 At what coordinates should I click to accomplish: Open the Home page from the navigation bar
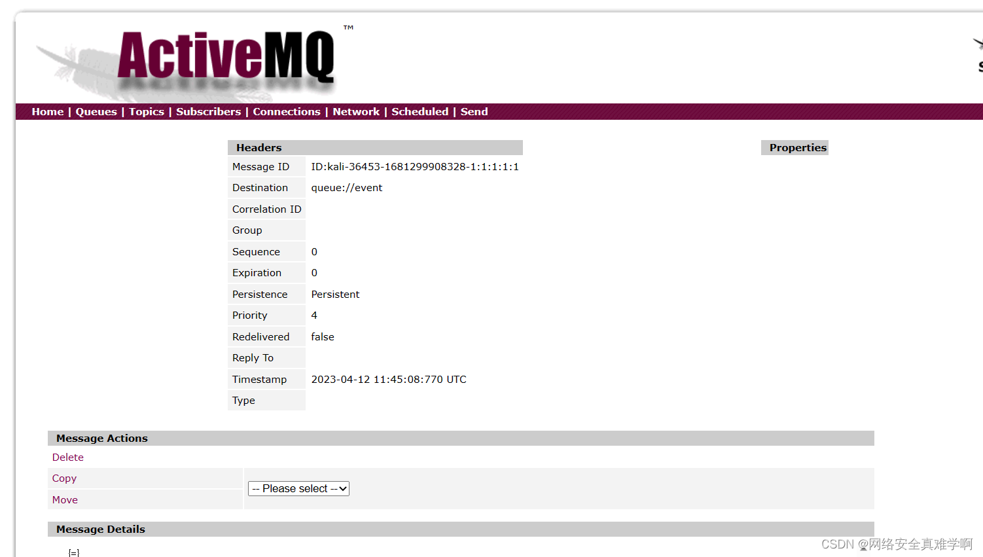(x=47, y=111)
